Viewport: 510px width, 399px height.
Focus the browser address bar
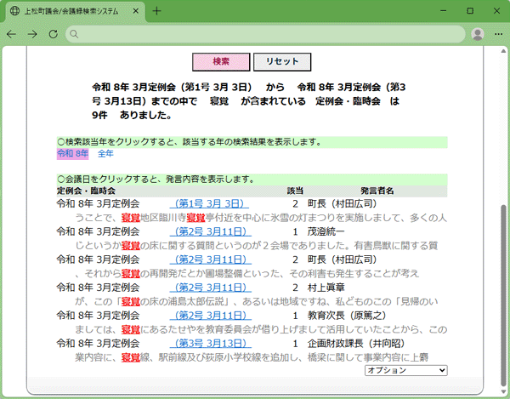(x=265, y=34)
